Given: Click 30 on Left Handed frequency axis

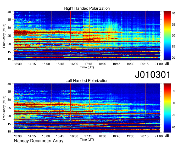Looking at the screenshot, I should 9,100.
